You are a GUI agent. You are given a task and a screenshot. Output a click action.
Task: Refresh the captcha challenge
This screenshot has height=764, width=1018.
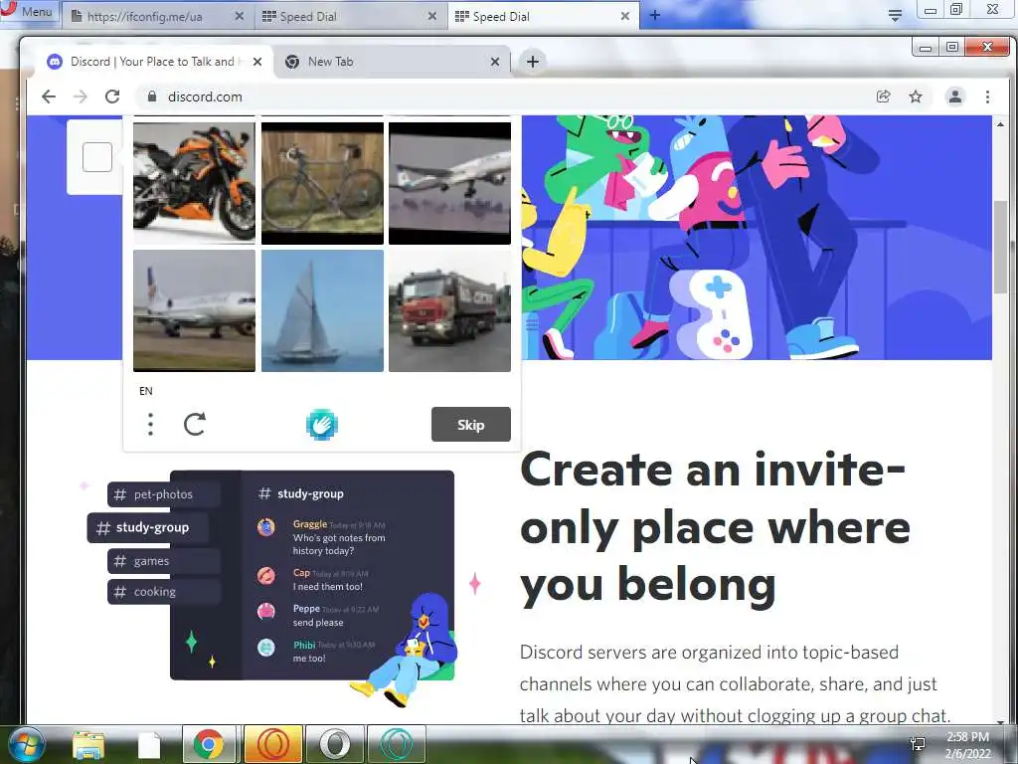pyautogui.click(x=194, y=424)
